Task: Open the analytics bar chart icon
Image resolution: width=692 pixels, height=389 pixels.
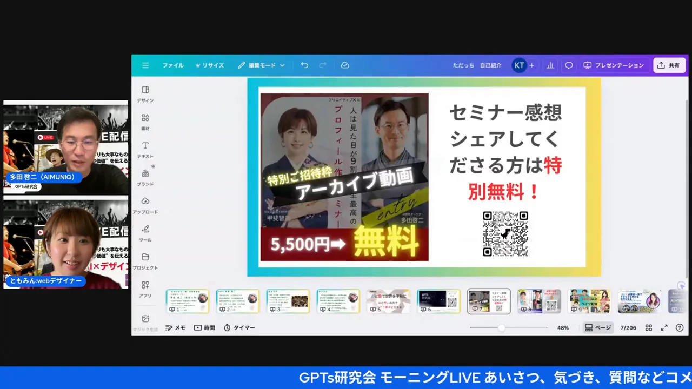Action: click(550, 65)
